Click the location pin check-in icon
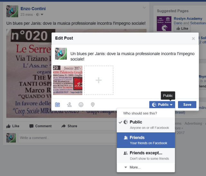 (93, 105)
